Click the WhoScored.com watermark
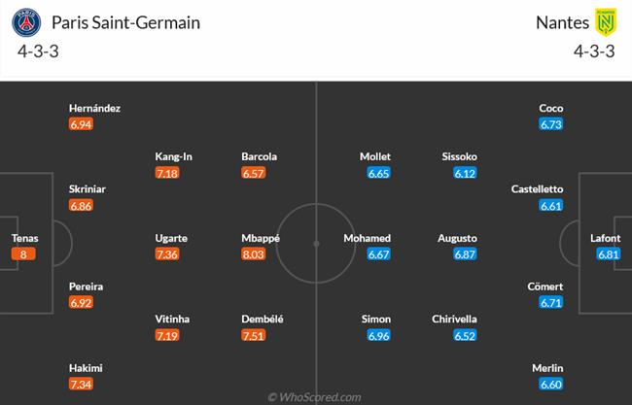The width and height of the screenshot is (632, 405). click(x=315, y=396)
